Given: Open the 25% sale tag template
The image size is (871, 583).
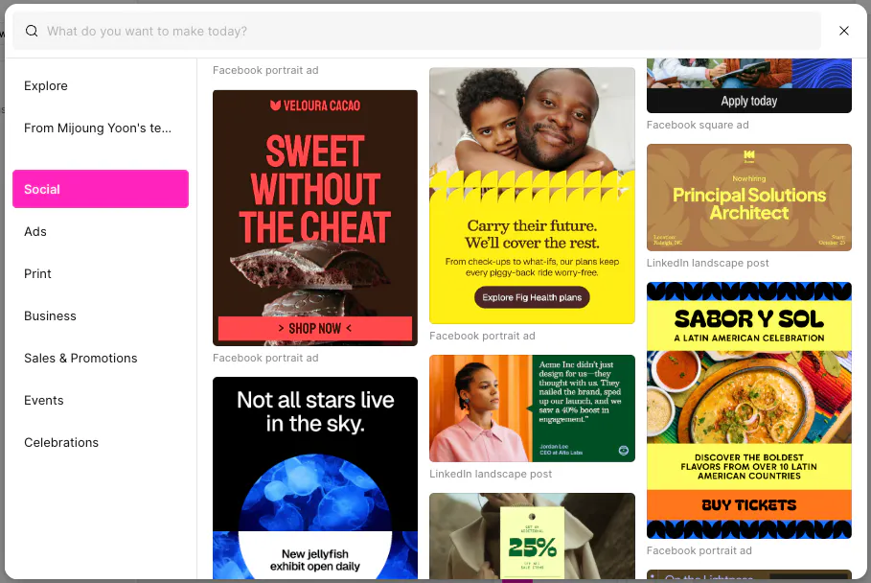Looking at the screenshot, I should [532, 536].
